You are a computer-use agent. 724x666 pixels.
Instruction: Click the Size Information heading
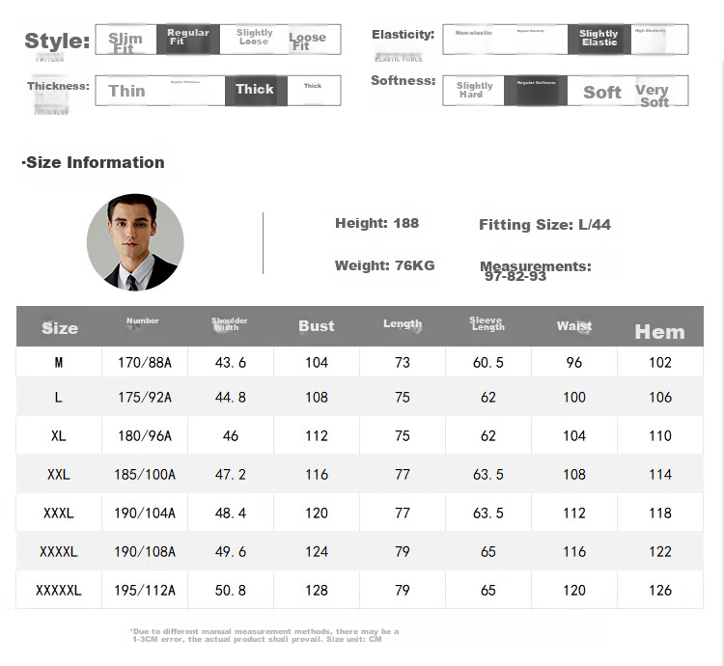click(x=94, y=162)
